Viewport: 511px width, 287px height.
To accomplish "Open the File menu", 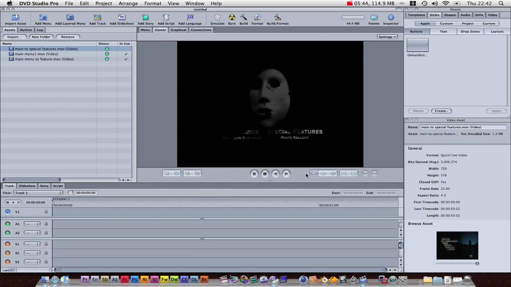I will [x=69, y=3].
